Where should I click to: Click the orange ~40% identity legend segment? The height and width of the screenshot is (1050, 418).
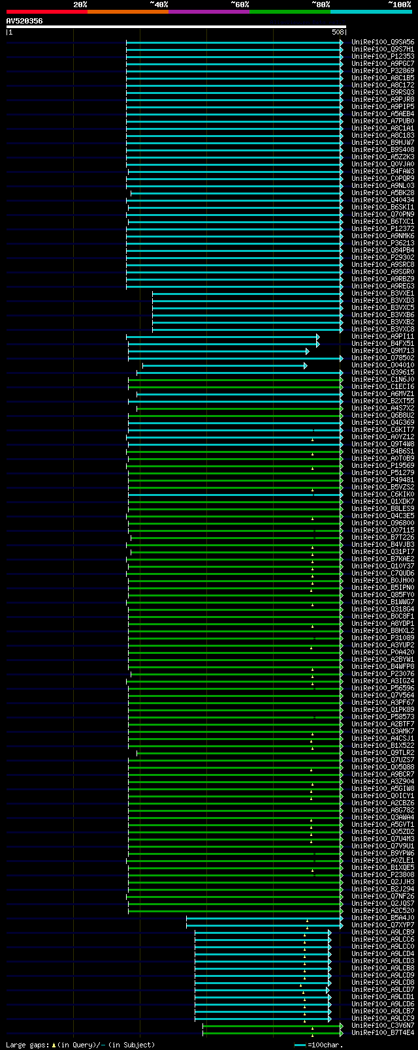(128, 12)
